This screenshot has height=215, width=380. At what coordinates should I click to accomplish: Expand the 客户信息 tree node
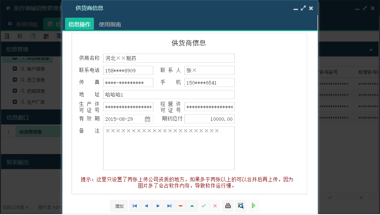tap(15, 69)
